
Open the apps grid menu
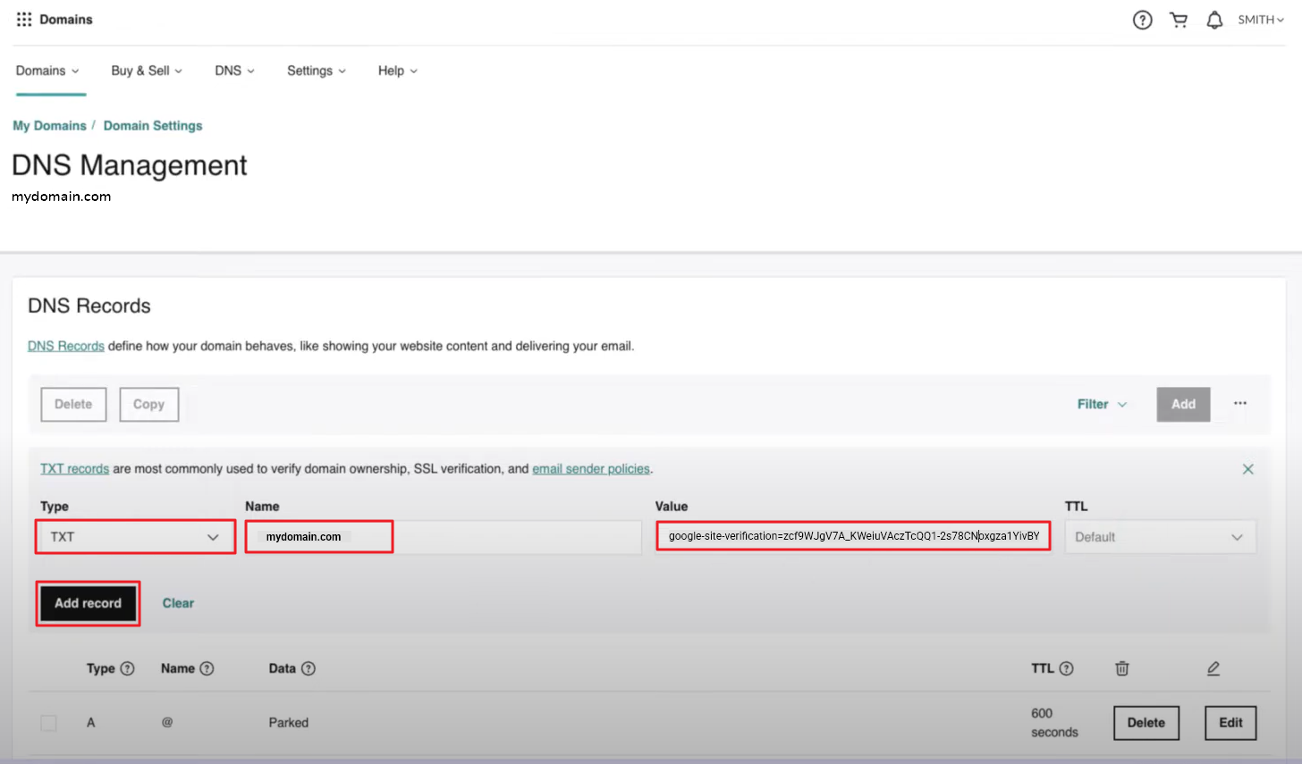pos(22,19)
